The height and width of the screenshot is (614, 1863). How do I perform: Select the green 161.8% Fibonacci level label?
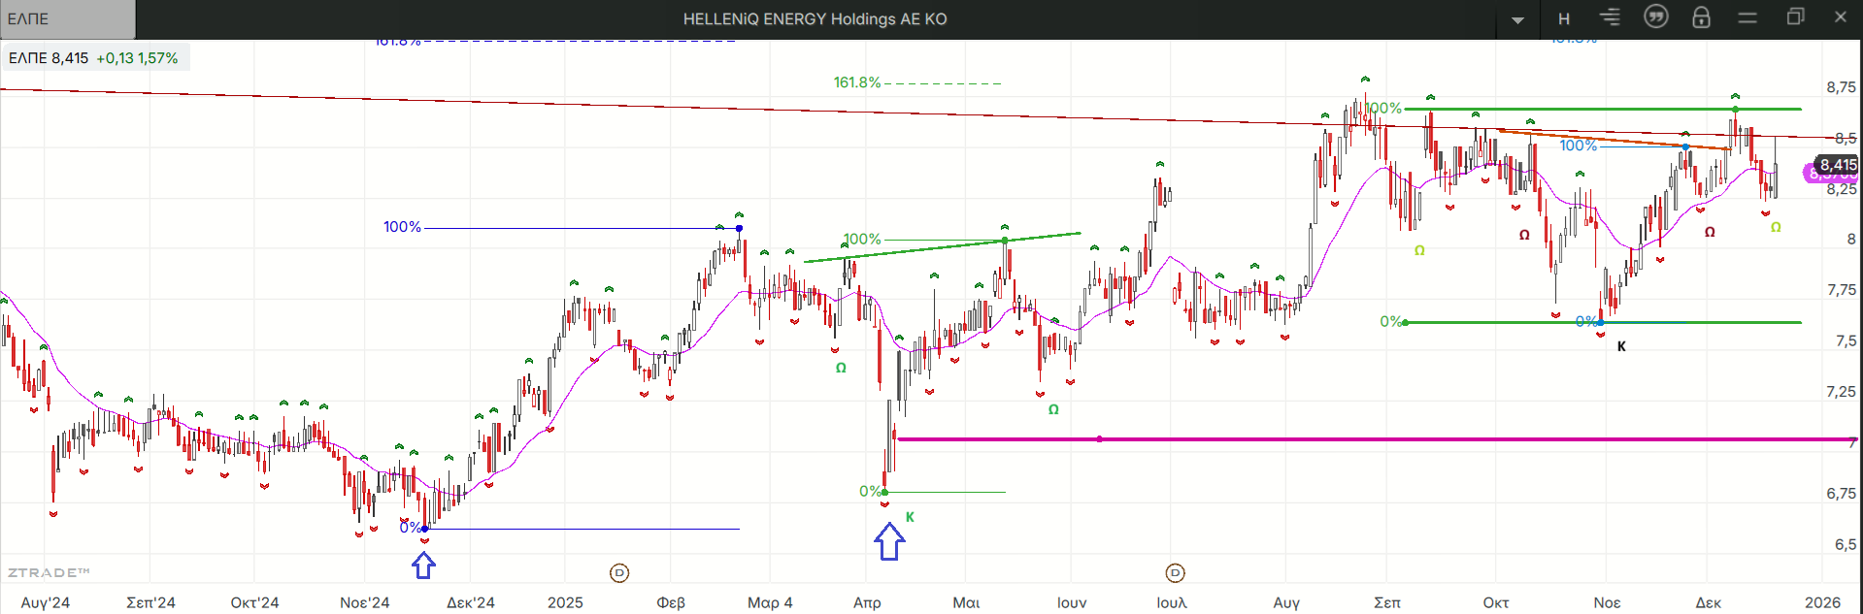click(856, 82)
